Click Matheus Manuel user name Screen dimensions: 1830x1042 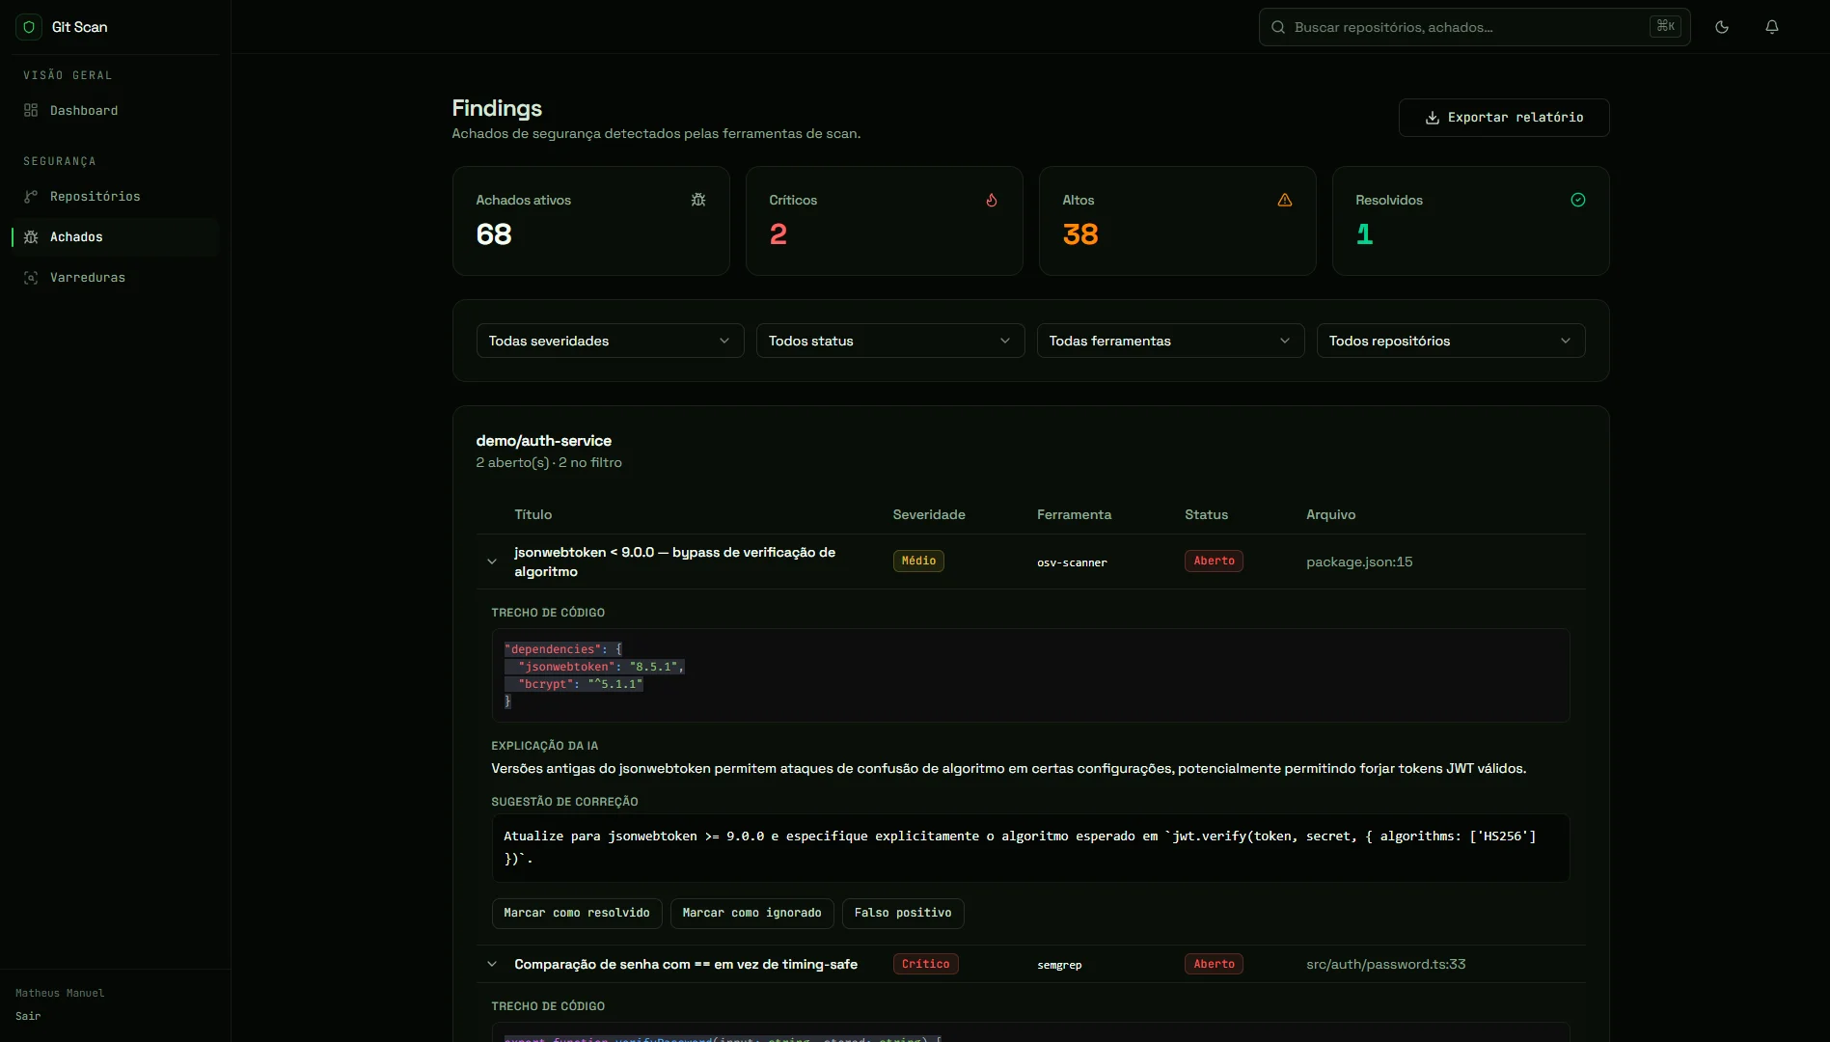coord(60,993)
